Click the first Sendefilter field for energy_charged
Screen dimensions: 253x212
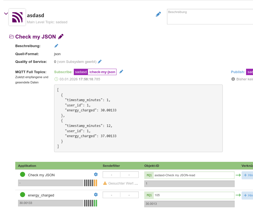[x=112, y=195]
